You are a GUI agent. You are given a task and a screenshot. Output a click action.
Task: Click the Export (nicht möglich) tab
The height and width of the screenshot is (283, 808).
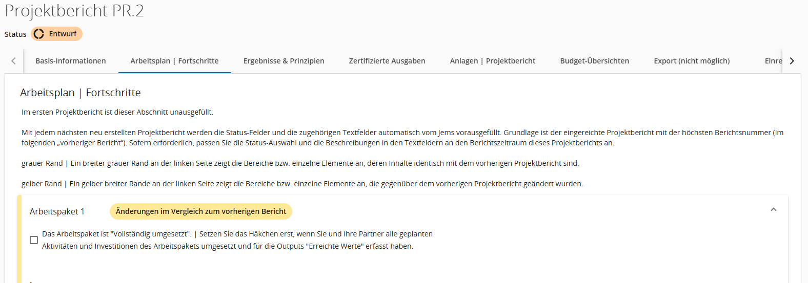pyautogui.click(x=692, y=61)
